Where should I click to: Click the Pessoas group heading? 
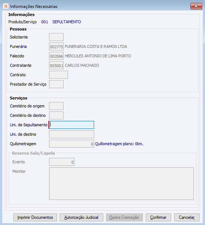18,29
